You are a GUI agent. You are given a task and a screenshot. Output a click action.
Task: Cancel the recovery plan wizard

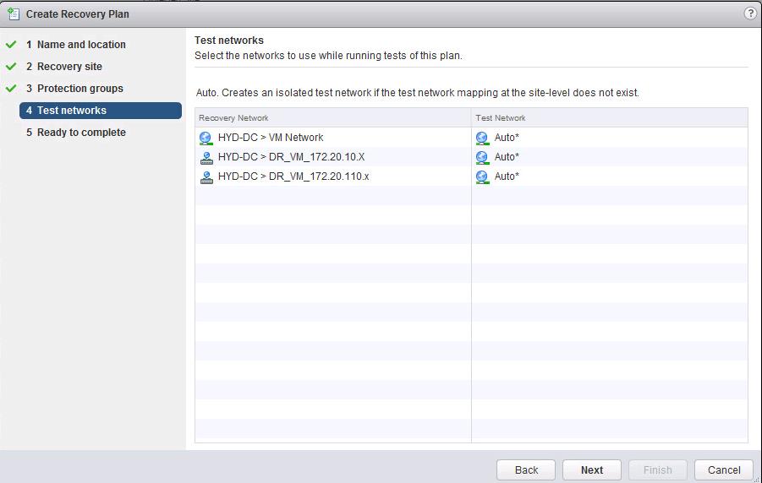tap(724, 469)
